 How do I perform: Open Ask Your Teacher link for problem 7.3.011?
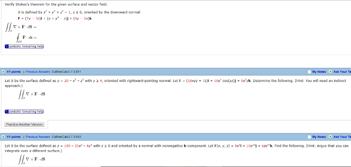click(x=342, y=72)
